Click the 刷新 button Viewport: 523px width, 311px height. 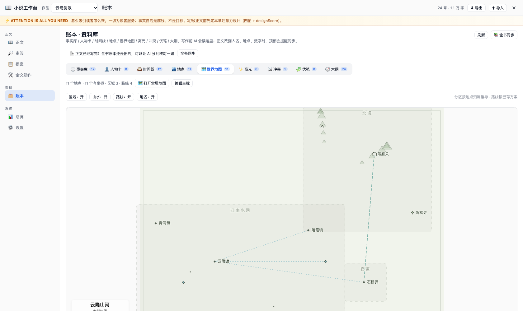[481, 35]
